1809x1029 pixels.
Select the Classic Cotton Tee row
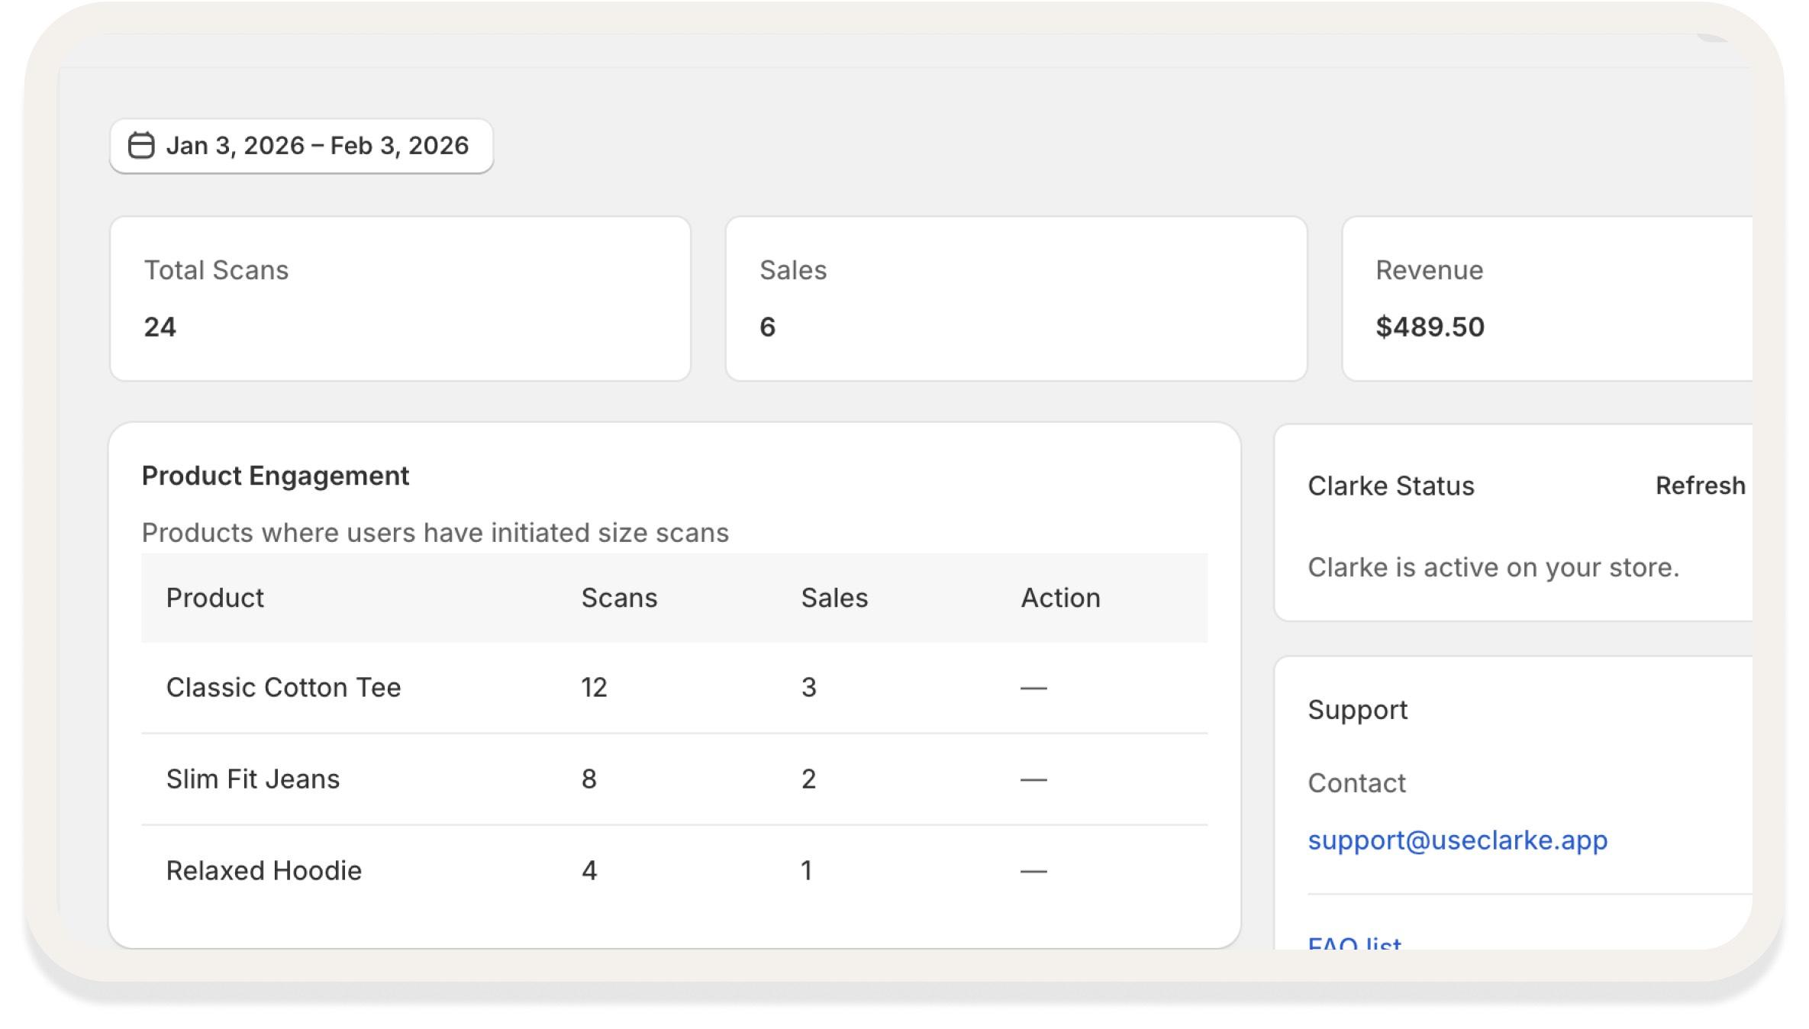pyautogui.click(x=283, y=687)
